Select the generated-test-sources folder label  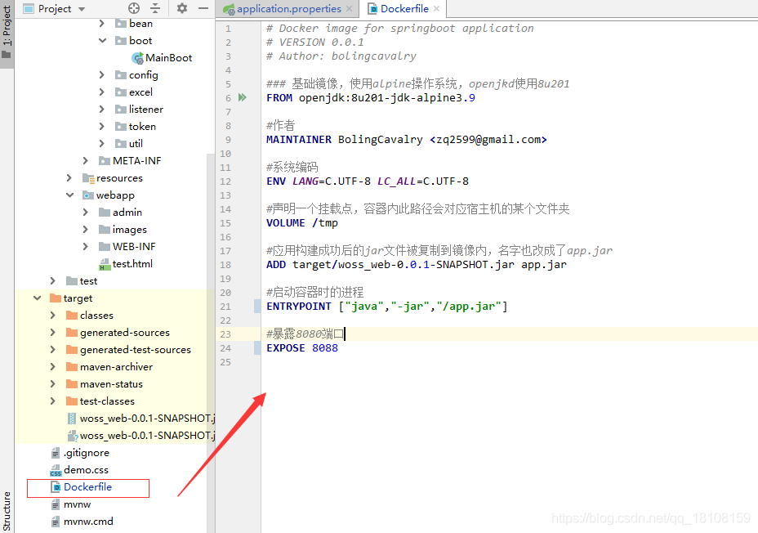136,350
